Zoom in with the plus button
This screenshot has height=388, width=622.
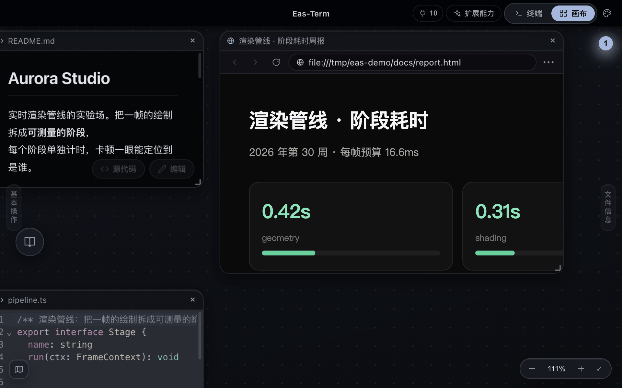(581, 369)
